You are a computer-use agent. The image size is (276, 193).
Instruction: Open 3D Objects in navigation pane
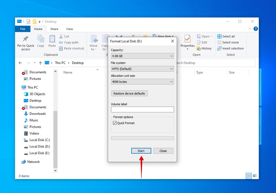[x=34, y=94]
